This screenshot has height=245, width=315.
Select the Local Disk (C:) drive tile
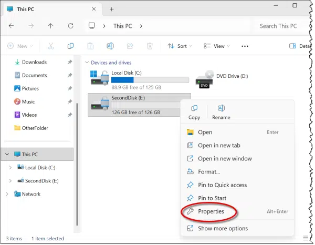pos(140,80)
